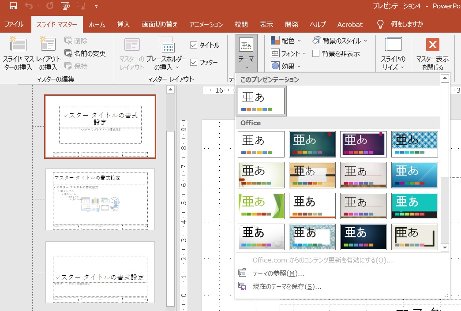Select the purple gradient theme
Screen dimensions: 461x311
364,144
